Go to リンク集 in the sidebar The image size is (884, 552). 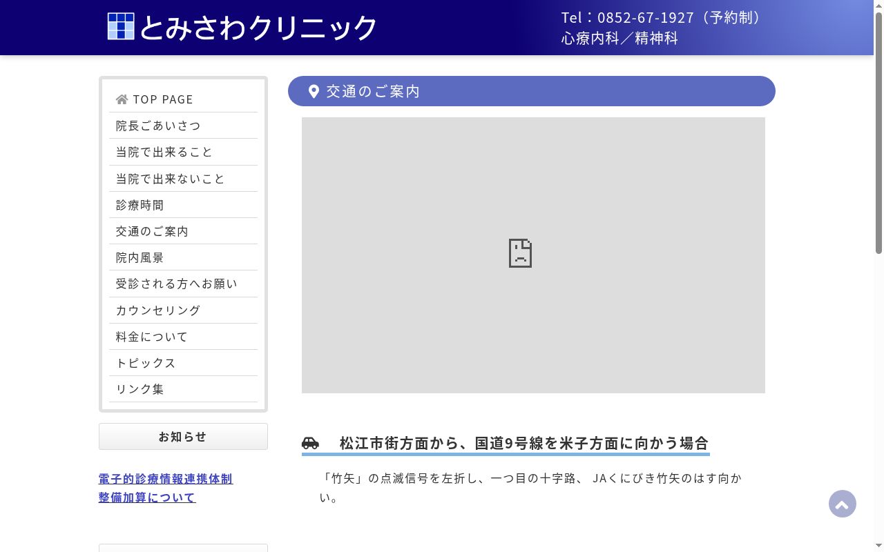tap(183, 389)
